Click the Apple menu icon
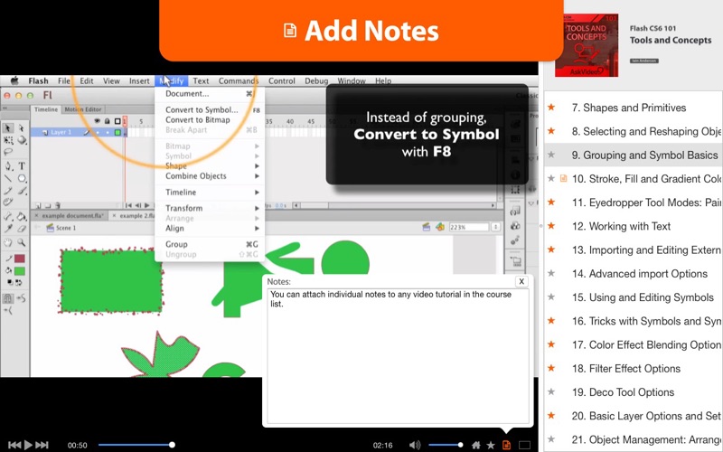The image size is (723, 452). (x=14, y=80)
